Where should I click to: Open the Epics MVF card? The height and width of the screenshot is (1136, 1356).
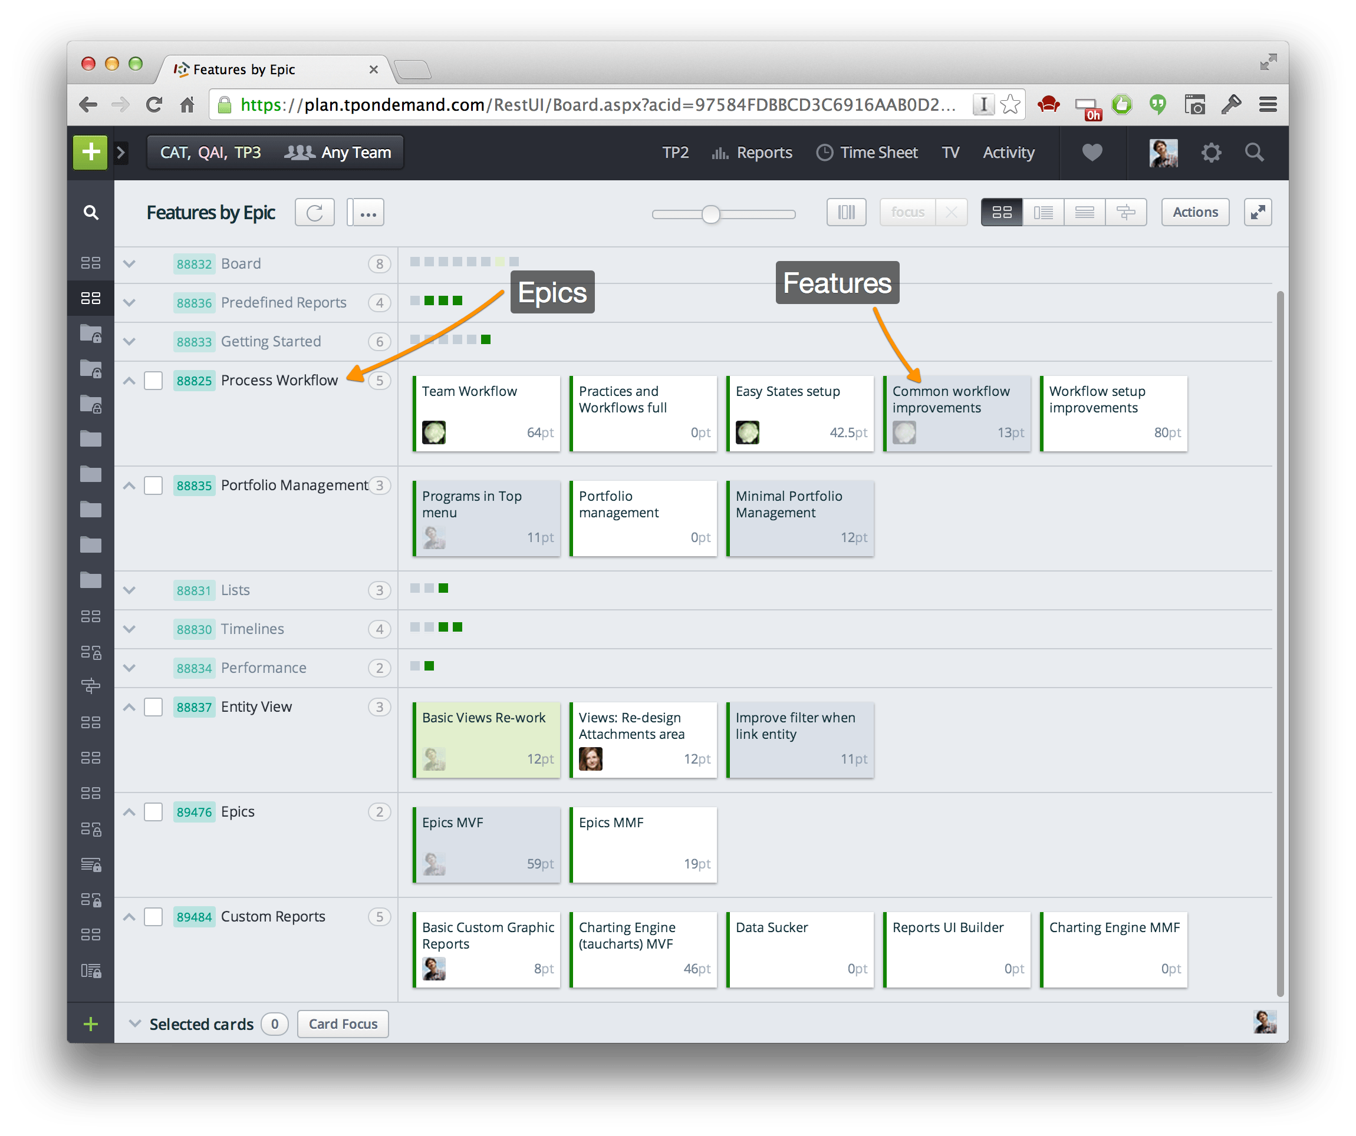point(486,844)
